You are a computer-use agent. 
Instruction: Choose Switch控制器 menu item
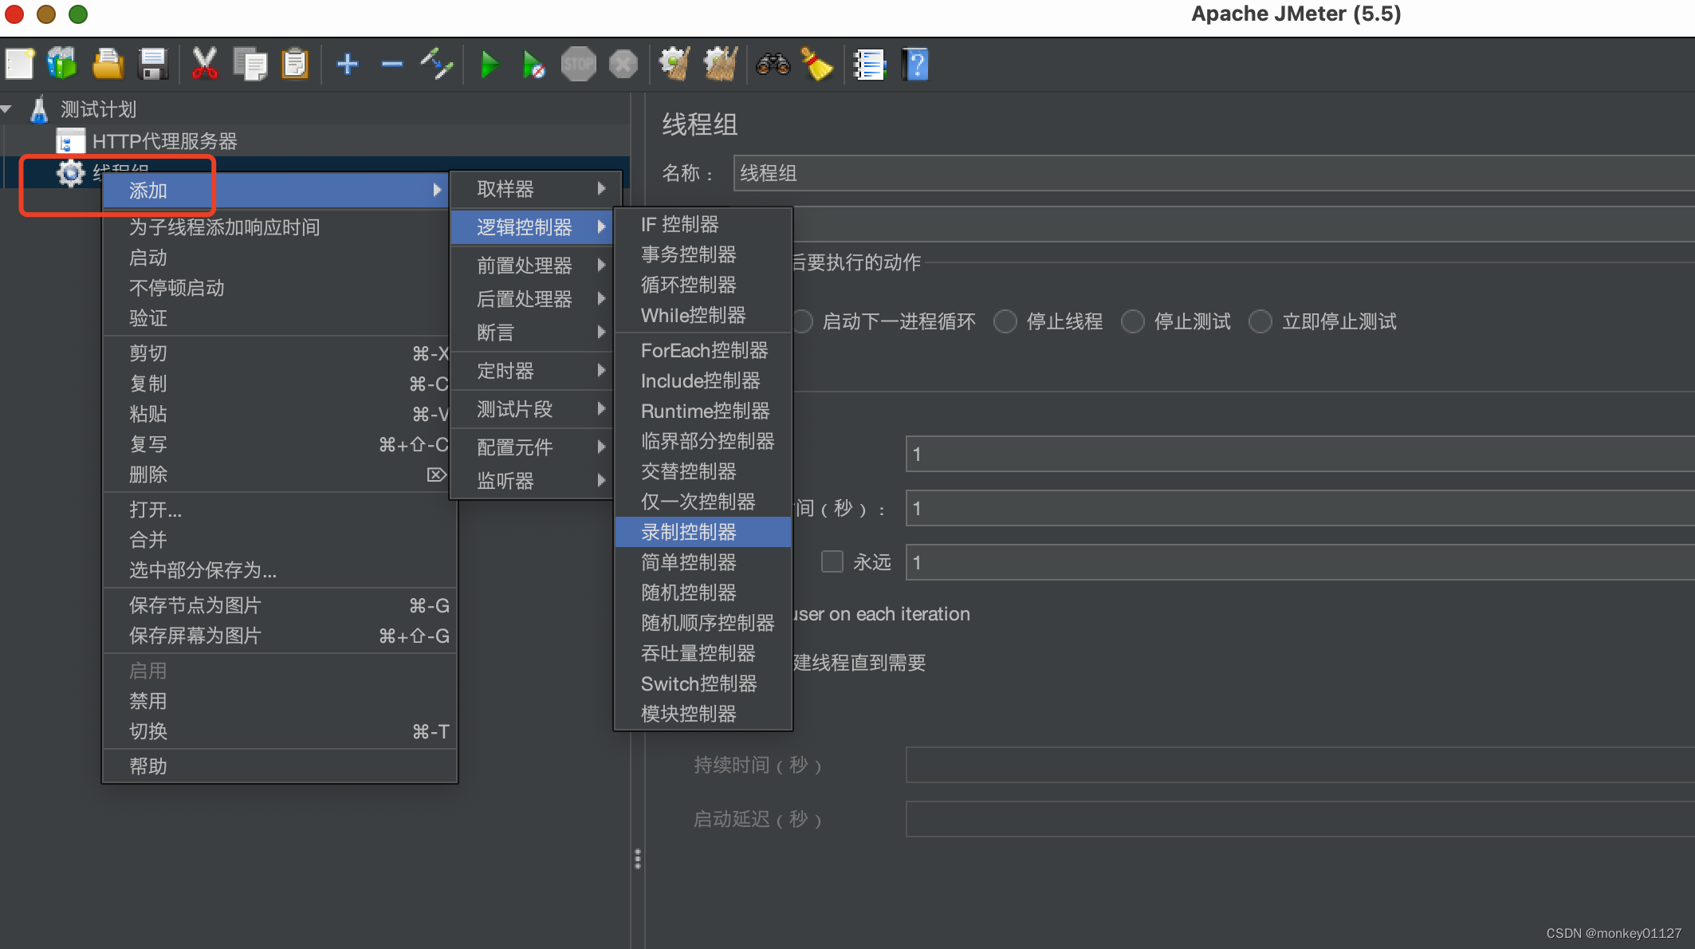tap(703, 683)
